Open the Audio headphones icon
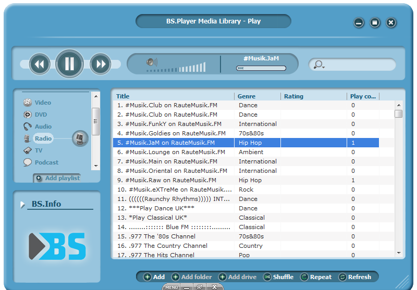417x290 pixels. (28, 127)
